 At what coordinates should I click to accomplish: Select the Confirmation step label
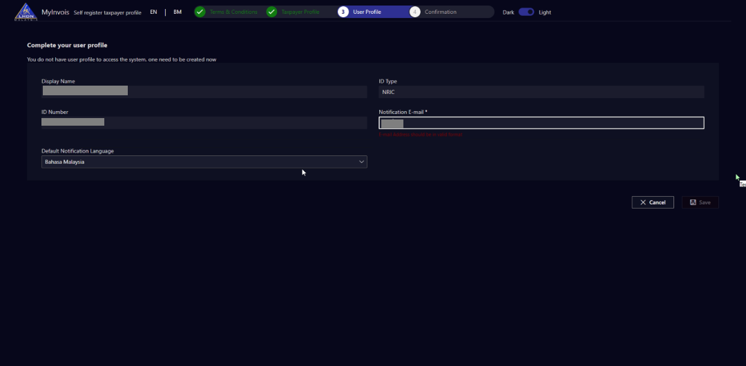click(x=440, y=12)
